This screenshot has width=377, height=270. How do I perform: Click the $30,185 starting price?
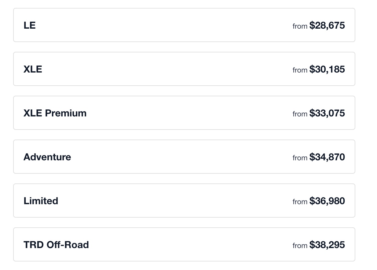[x=327, y=69]
